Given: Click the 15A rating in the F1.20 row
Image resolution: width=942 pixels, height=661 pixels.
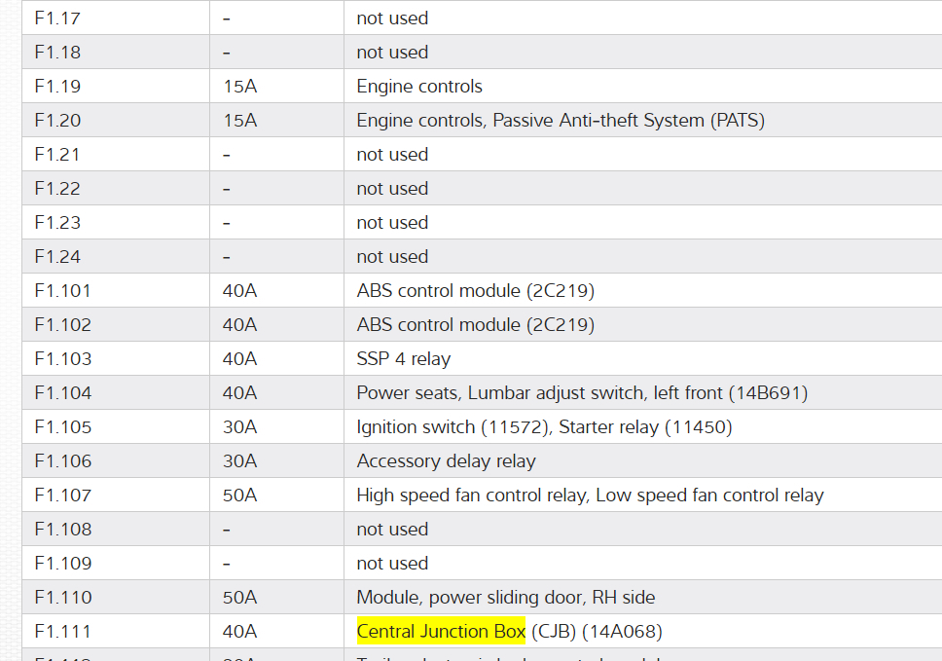Looking at the screenshot, I should point(239,121).
